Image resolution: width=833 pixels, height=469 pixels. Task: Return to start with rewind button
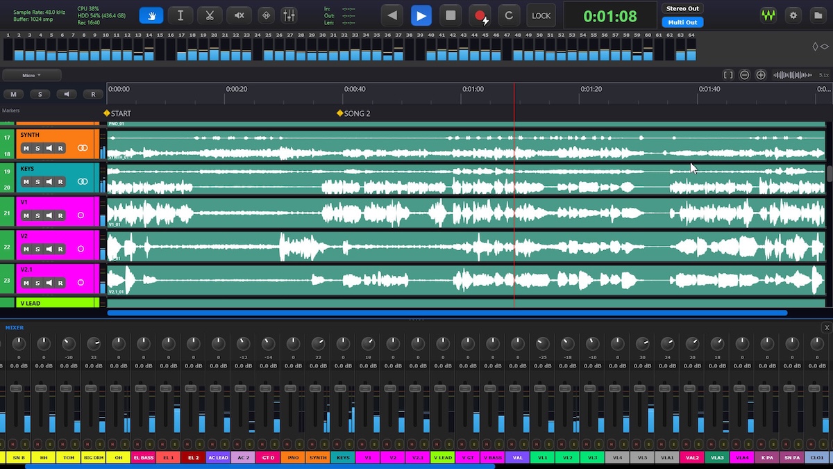393,15
